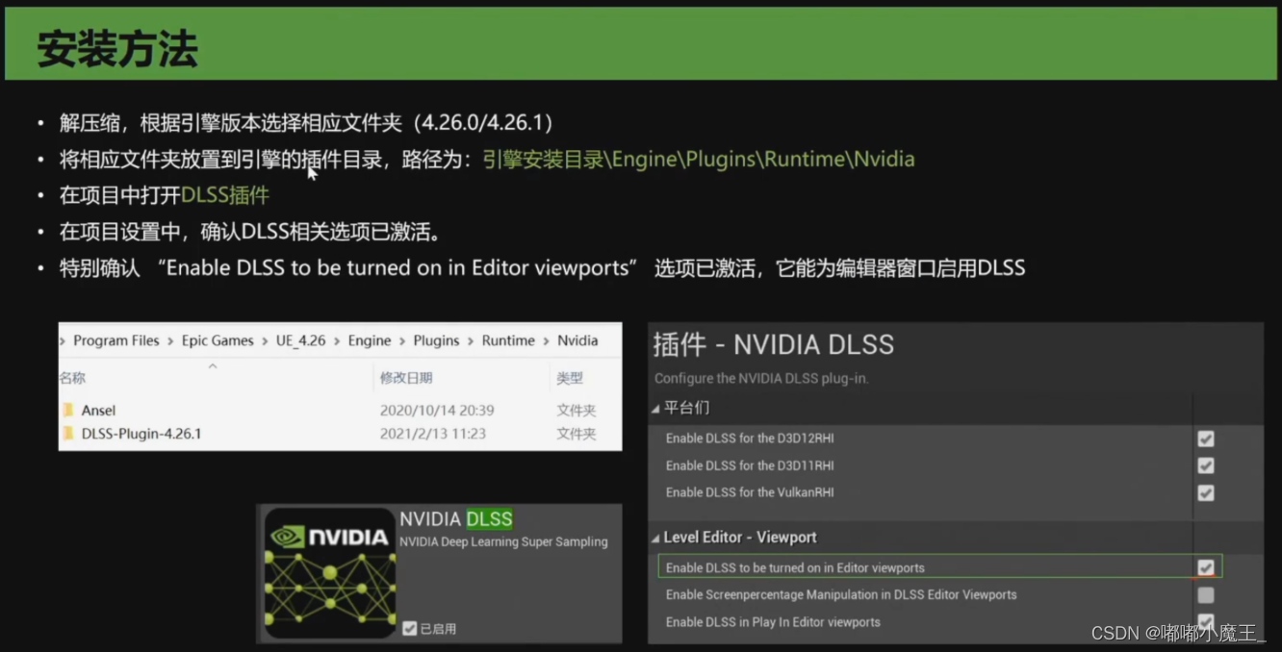The image size is (1282, 652).
Task: Click the UE_4.26 breadcrumb
Action: [301, 340]
